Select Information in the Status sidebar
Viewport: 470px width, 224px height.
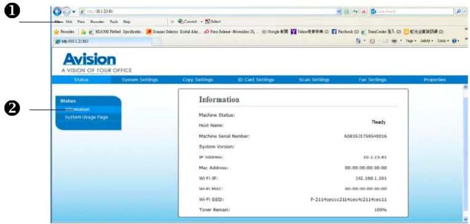(77, 109)
